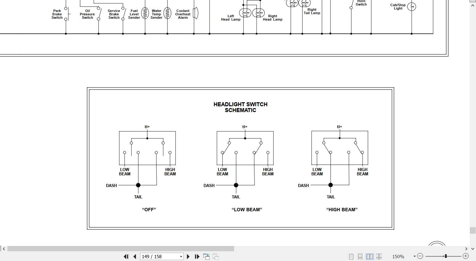Click the Right Head Lamp label

(273, 18)
